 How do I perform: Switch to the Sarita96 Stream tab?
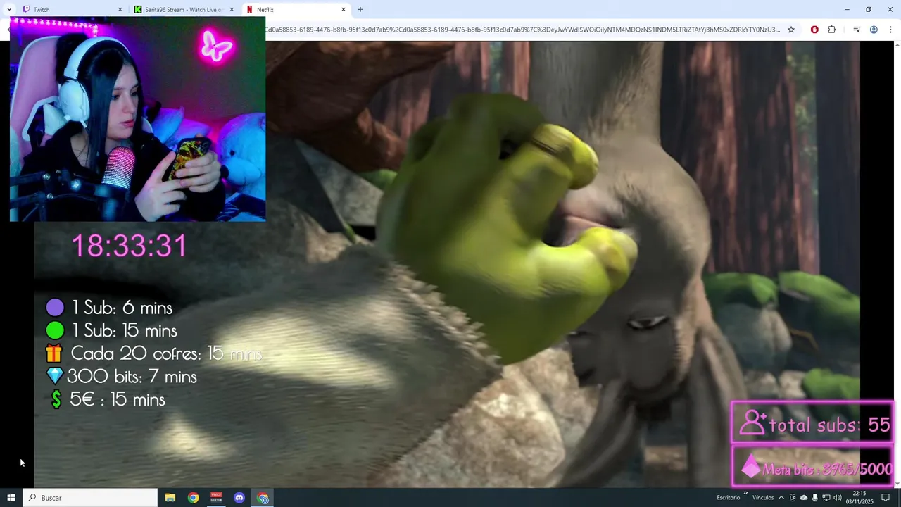point(184,10)
